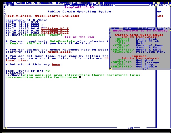
Task: Click the Directory link of C:/Home
Action: tap(15, 20)
